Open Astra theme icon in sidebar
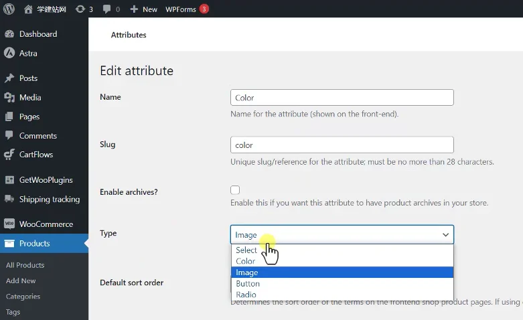Screen dimensions: 523x320 click(x=9, y=53)
